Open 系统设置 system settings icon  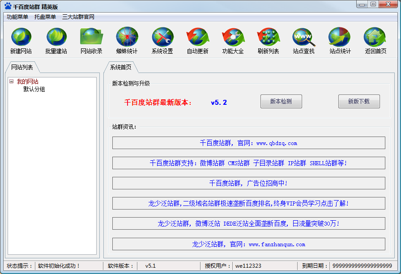(x=162, y=37)
